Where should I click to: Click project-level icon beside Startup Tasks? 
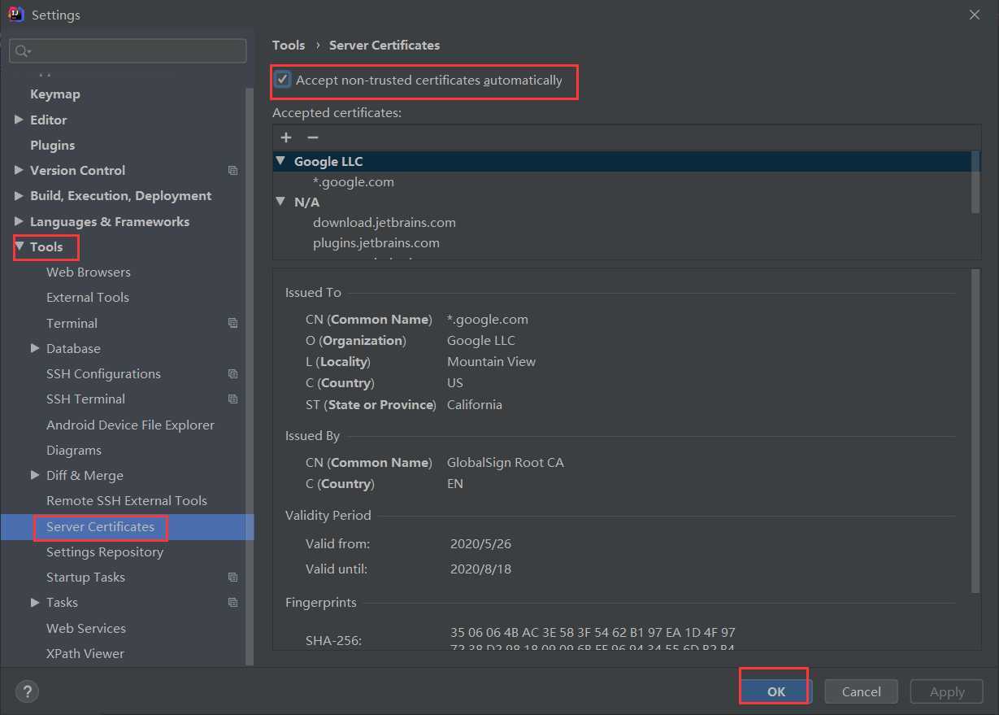tap(233, 578)
